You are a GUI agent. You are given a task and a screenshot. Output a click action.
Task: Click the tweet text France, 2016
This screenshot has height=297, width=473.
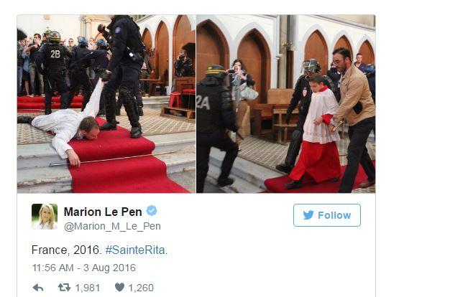tap(66, 250)
